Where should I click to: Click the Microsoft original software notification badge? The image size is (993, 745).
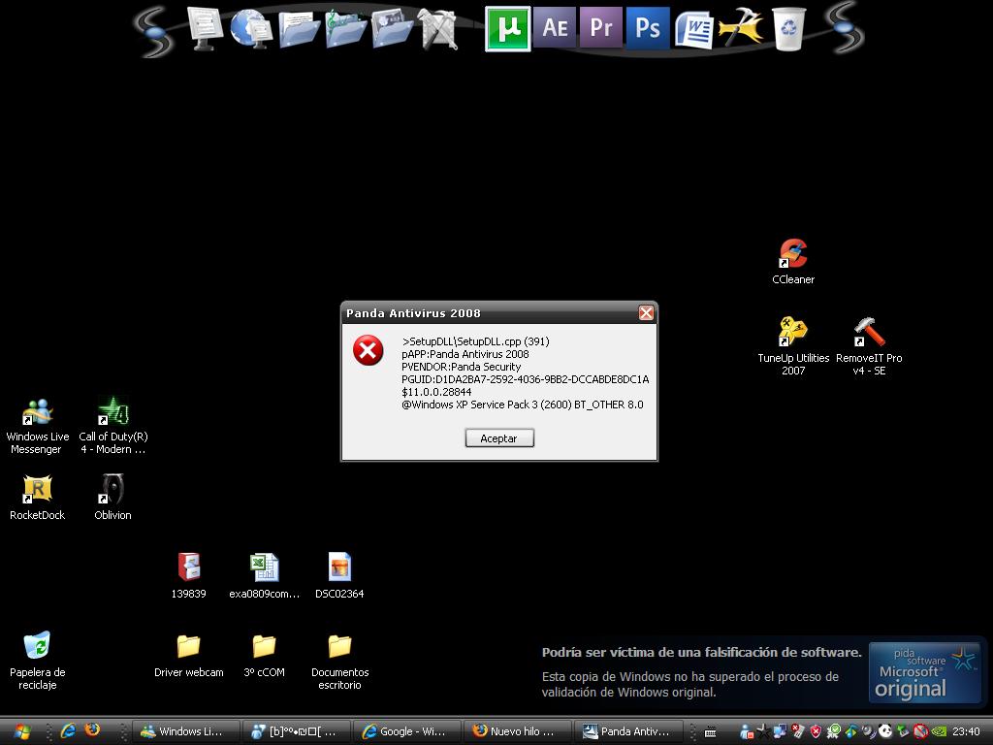[924, 672]
